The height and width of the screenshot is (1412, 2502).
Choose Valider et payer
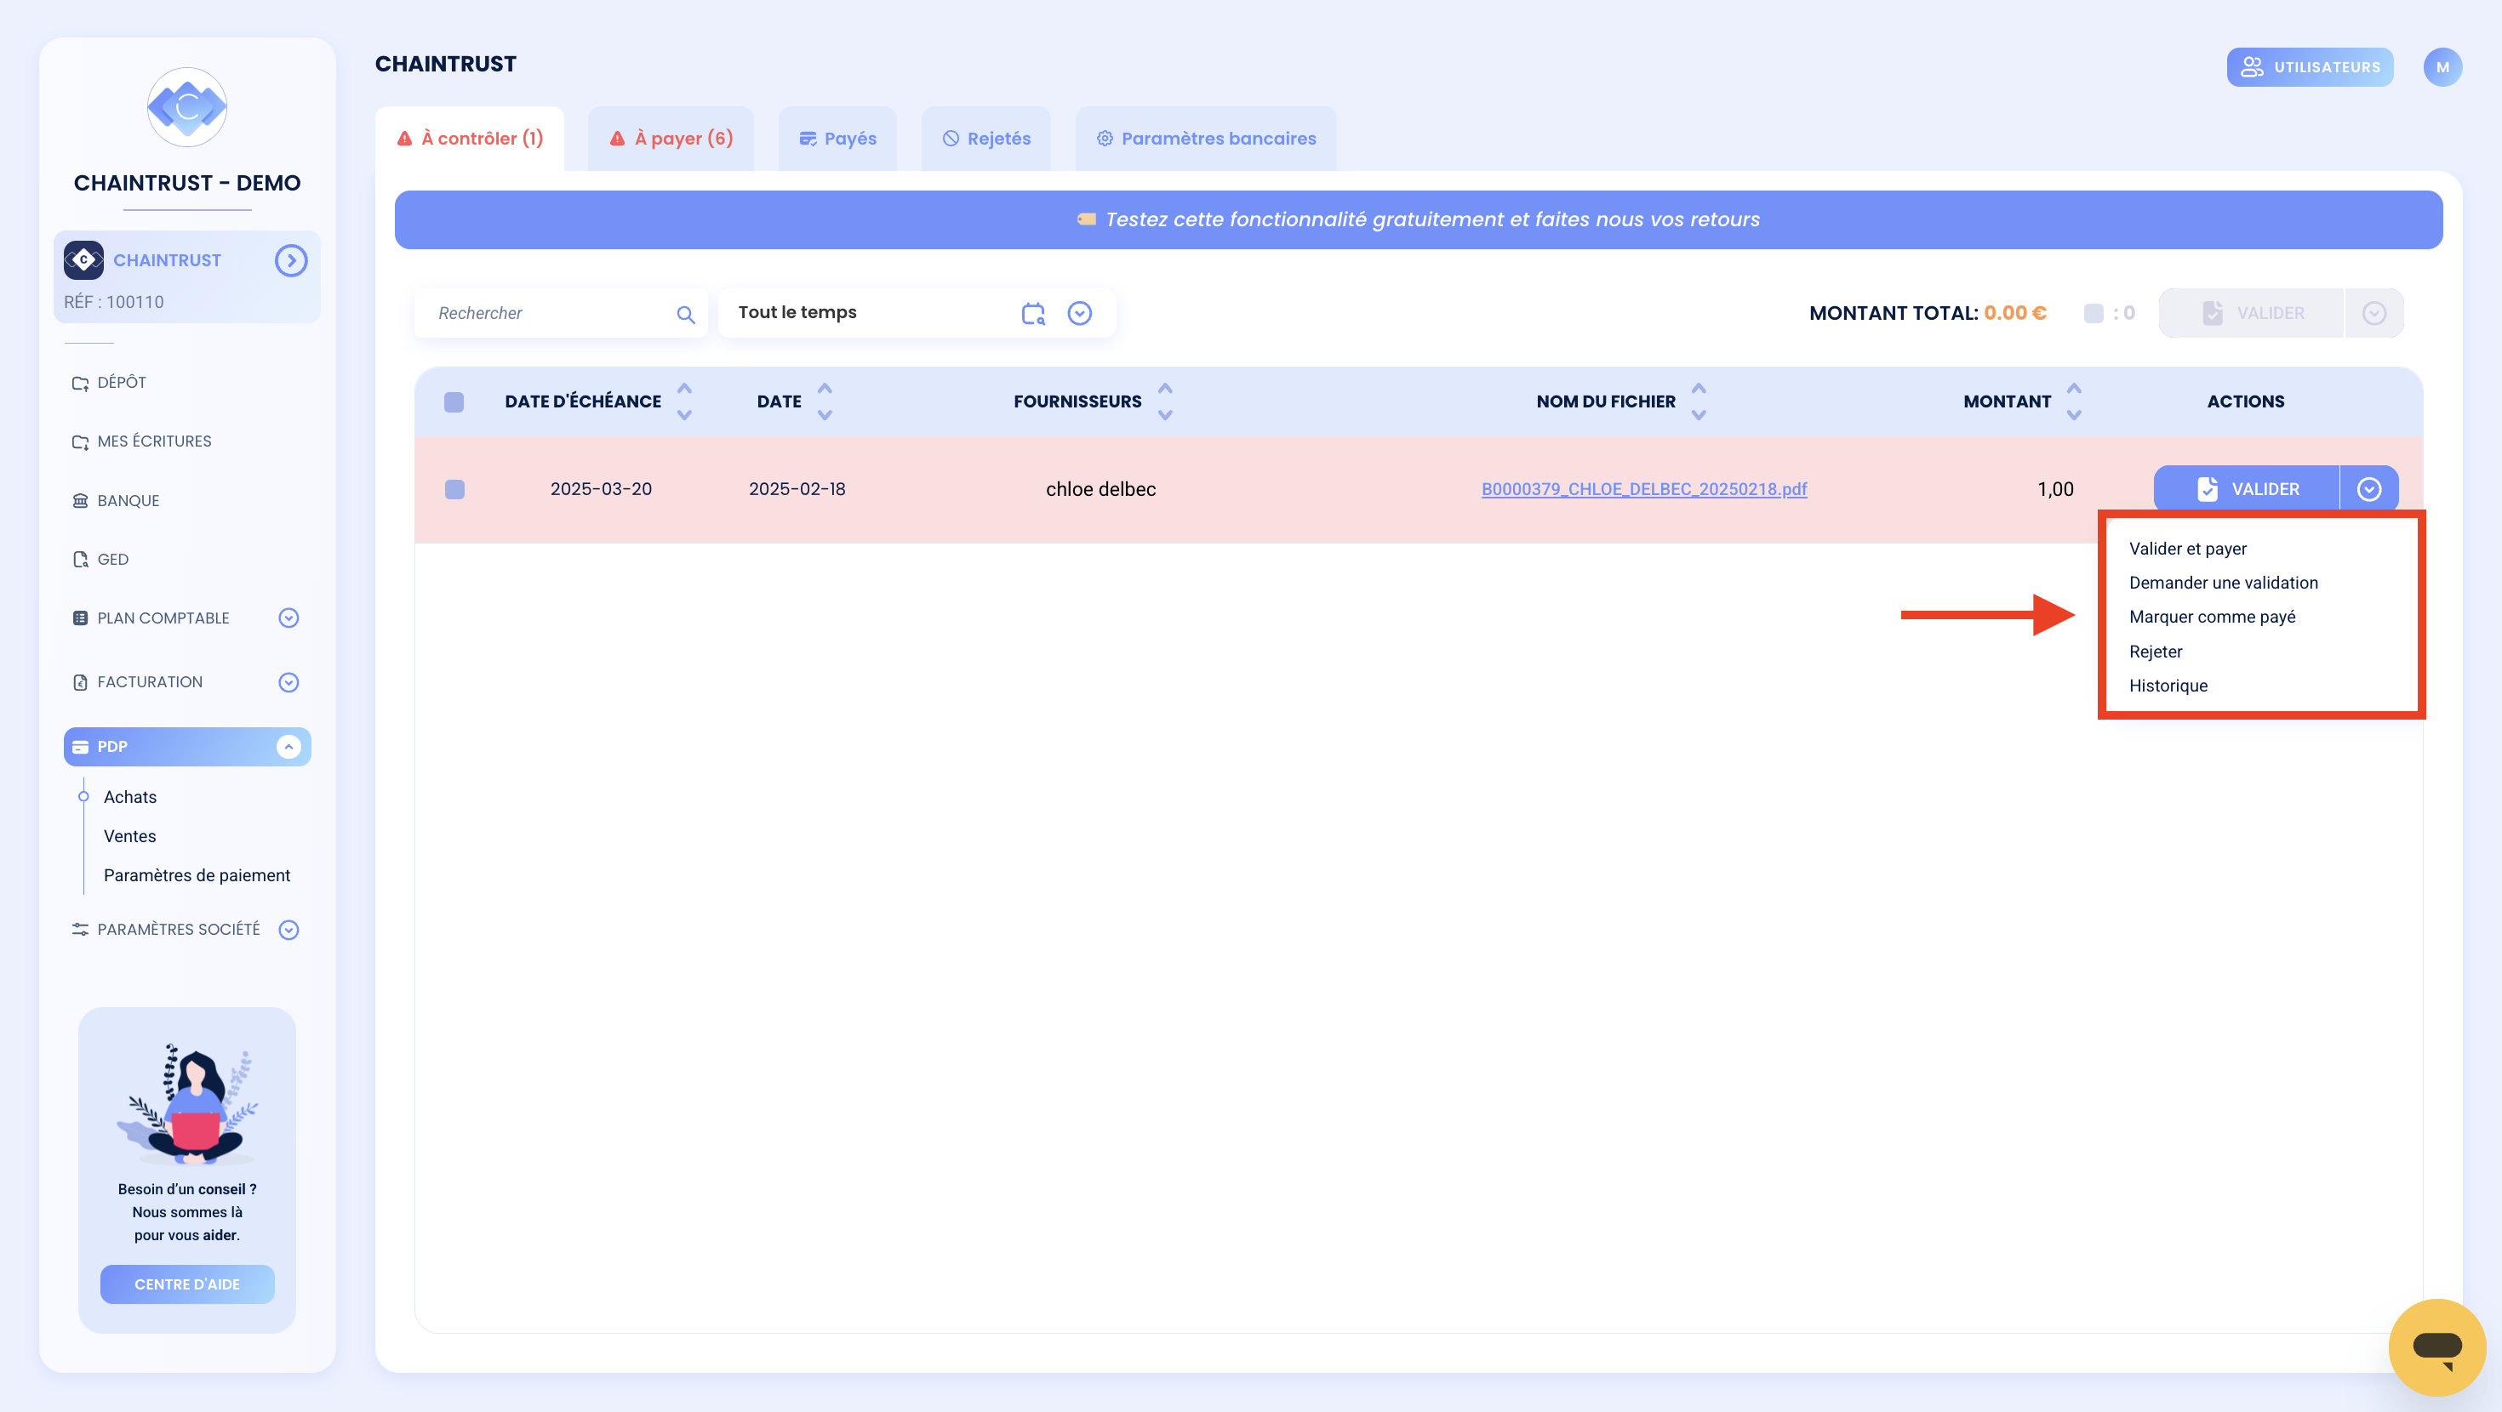pyautogui.click(x=2187, y=549)
